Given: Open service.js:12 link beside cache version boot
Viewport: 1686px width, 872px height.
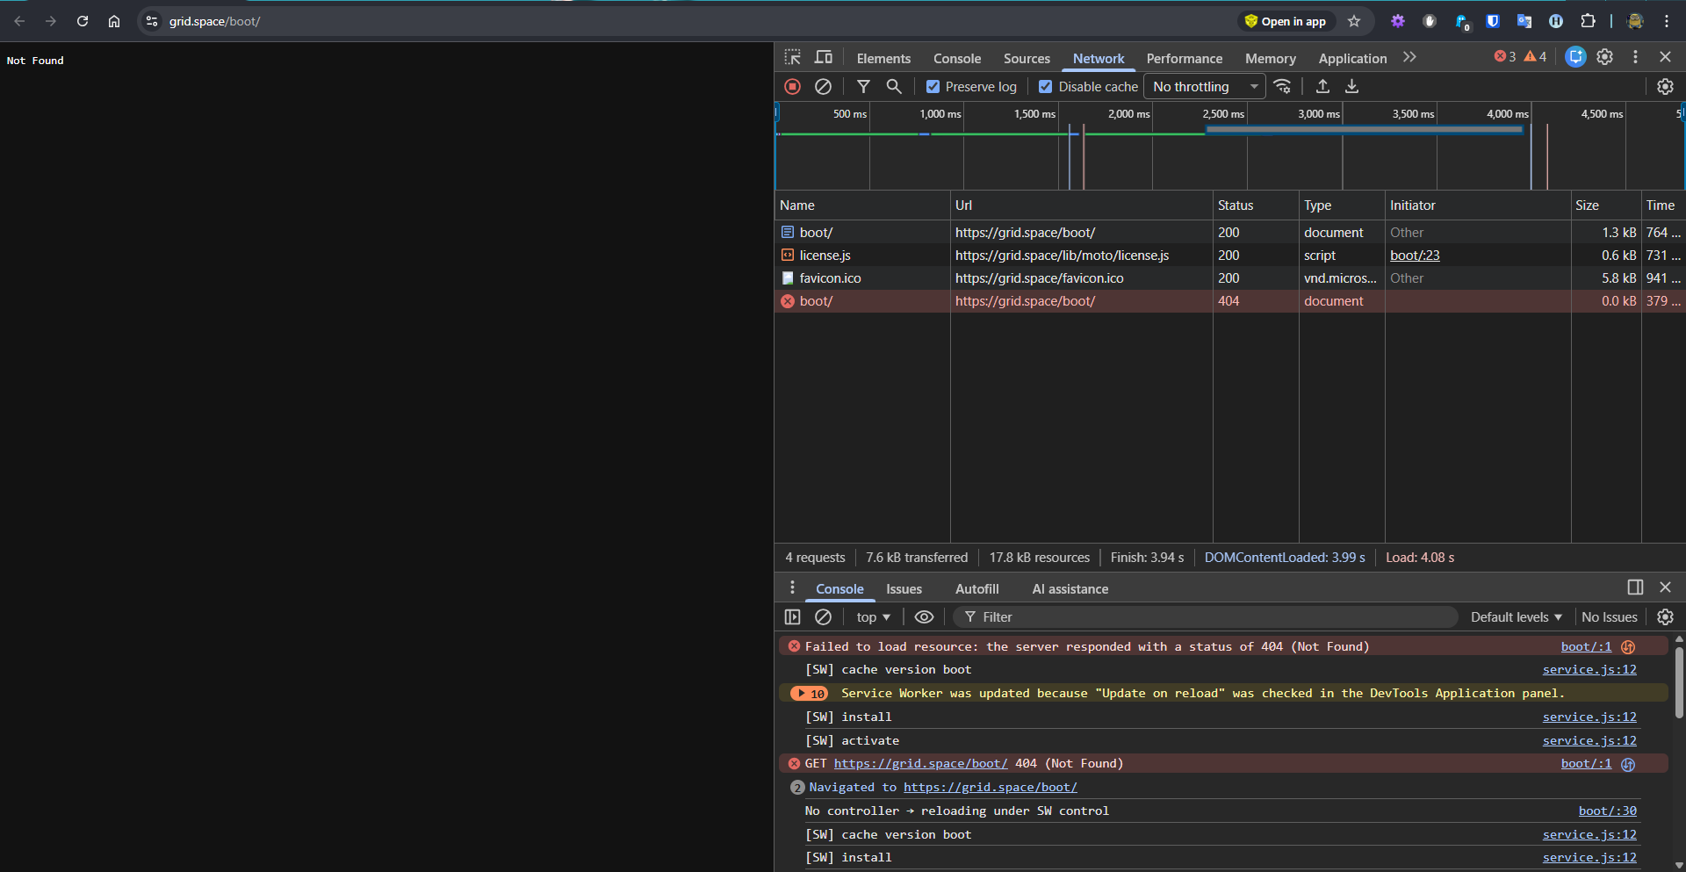Looking at the screenshot, I should click(x=1589, y=669).
